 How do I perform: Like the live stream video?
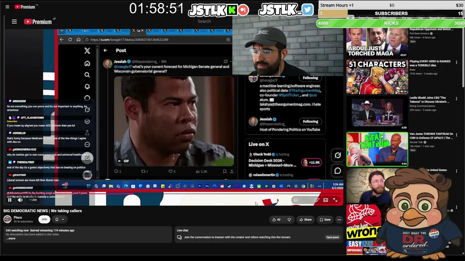click(276, 220)
